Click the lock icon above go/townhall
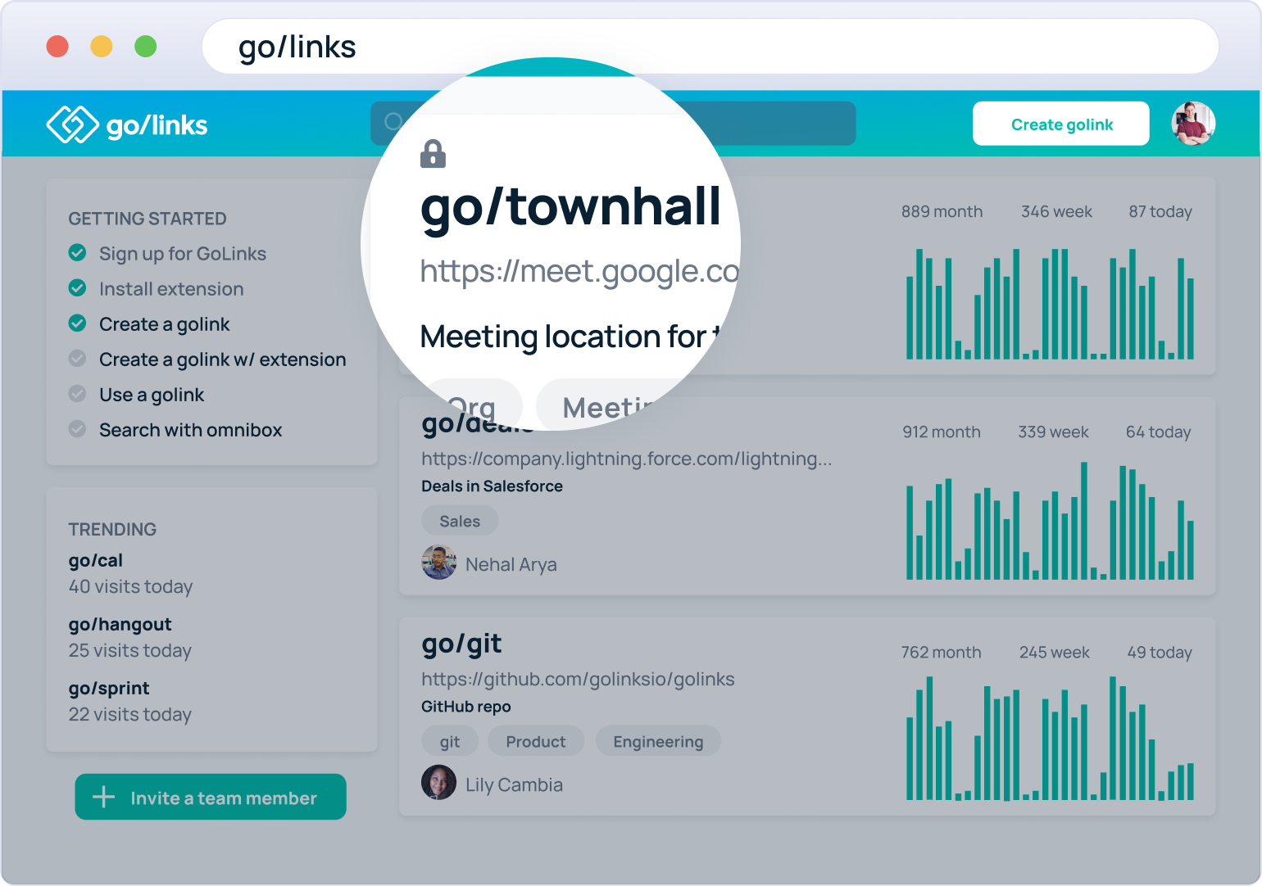 (x=433, y=154)
